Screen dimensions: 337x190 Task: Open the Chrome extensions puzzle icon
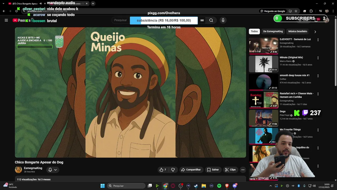(311, 11)
